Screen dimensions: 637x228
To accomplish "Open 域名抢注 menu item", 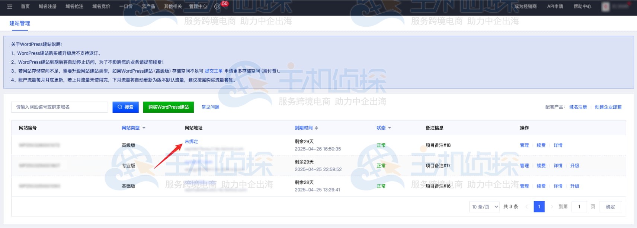I will point(74,7).
